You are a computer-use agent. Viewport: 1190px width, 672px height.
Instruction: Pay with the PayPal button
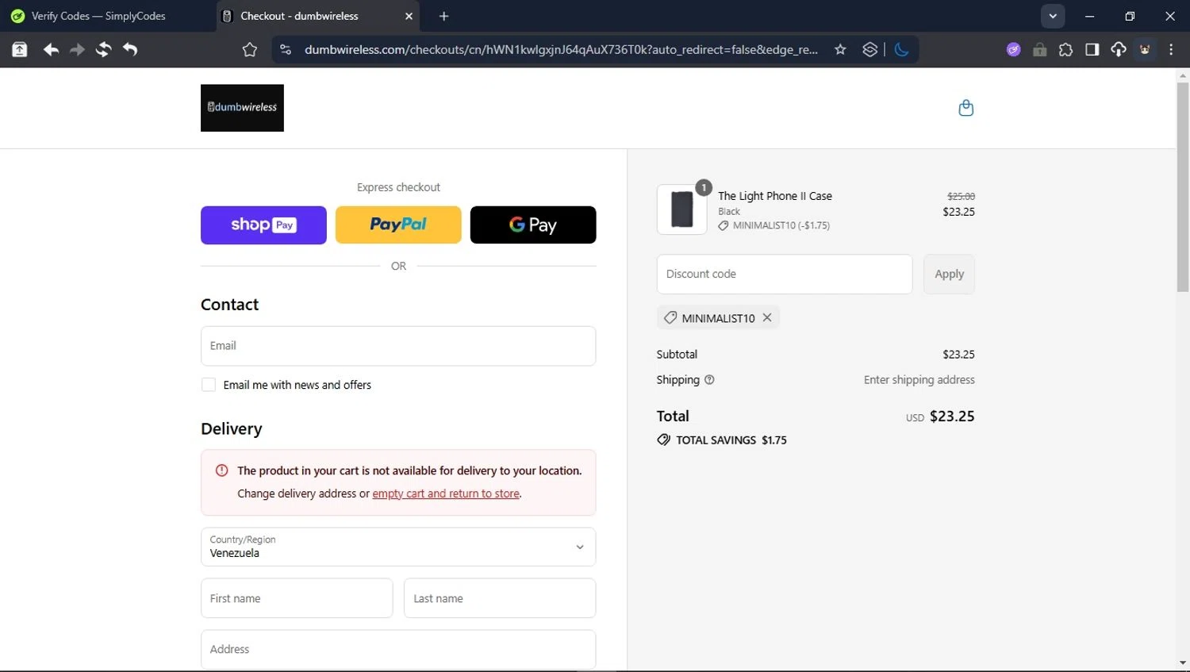[398, 225]
